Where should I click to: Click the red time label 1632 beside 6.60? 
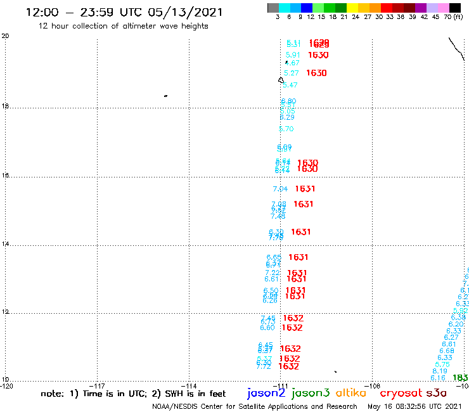(x=292, y=328)
